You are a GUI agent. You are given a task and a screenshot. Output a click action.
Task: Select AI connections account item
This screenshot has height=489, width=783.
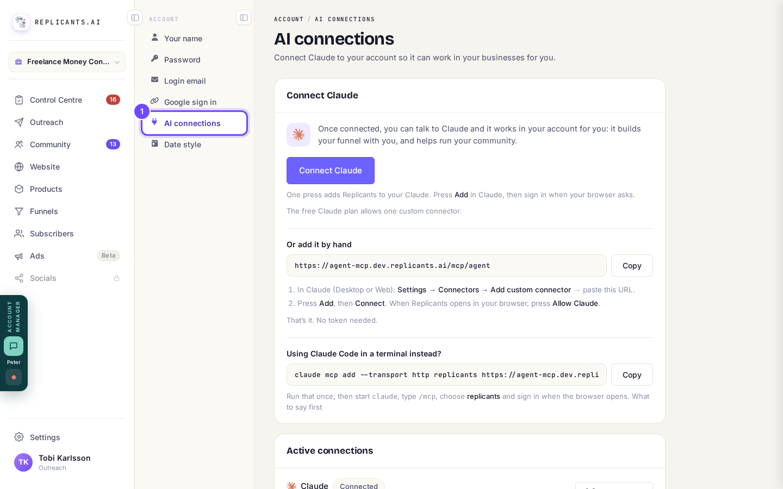pos(194,123)
